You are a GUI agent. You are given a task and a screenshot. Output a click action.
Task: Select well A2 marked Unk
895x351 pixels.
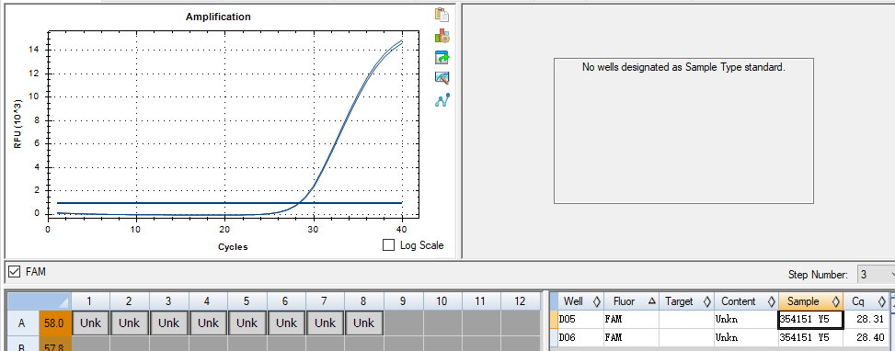tap(130, 323)
